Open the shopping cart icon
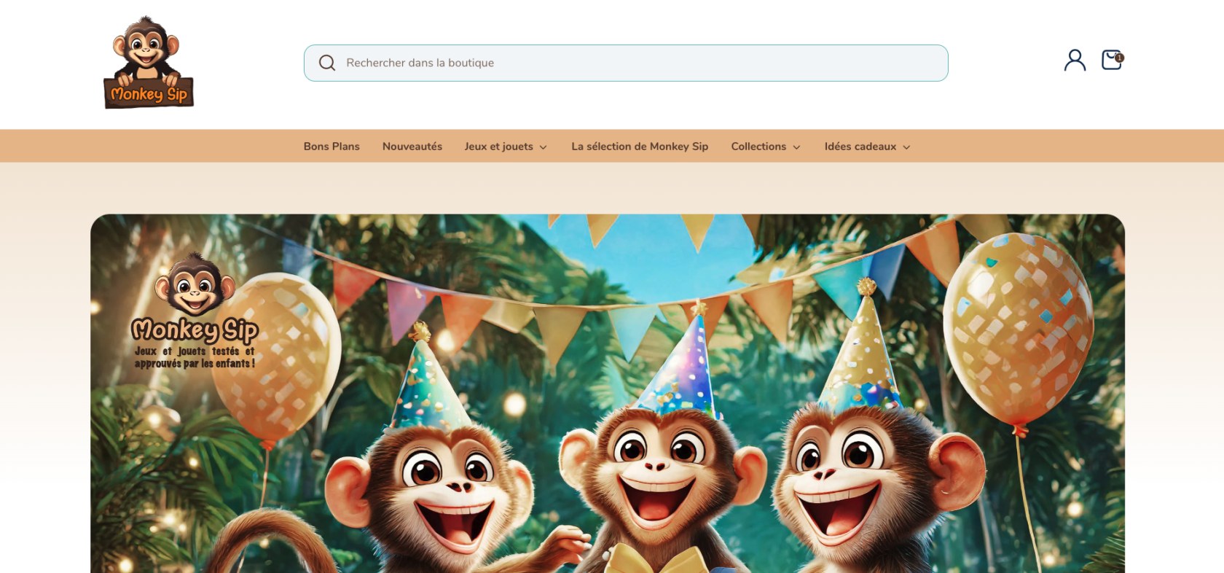This screenshot has width=1224, height=573. (x=1110, y=61)
